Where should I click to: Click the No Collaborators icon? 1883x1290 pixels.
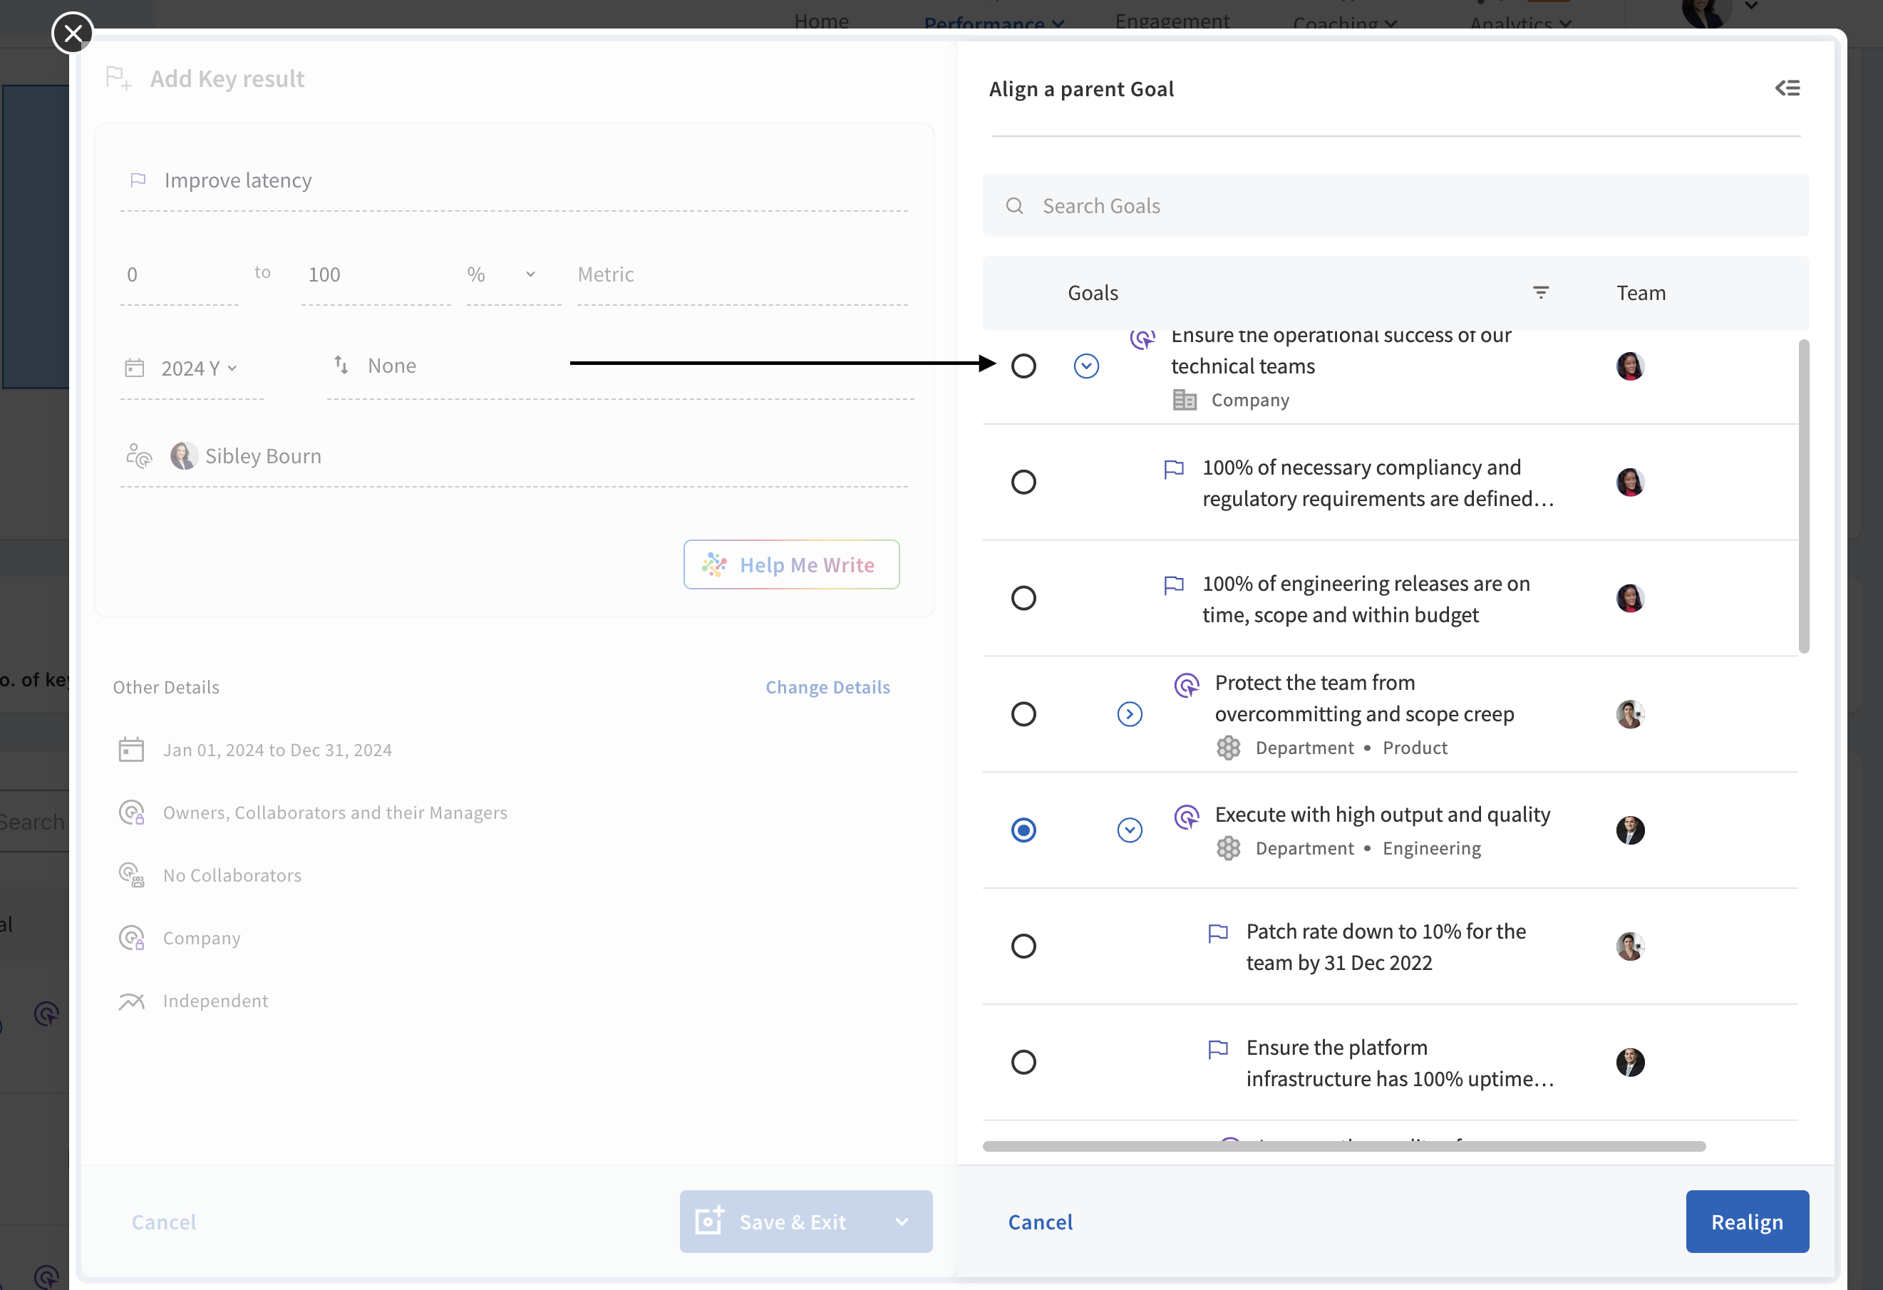click(131, 875)
